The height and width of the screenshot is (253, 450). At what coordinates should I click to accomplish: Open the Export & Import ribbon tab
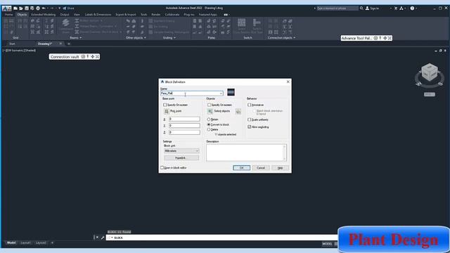pos(126,15)
